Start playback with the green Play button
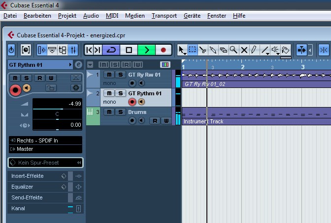331x223 pixels. [146, 50]
